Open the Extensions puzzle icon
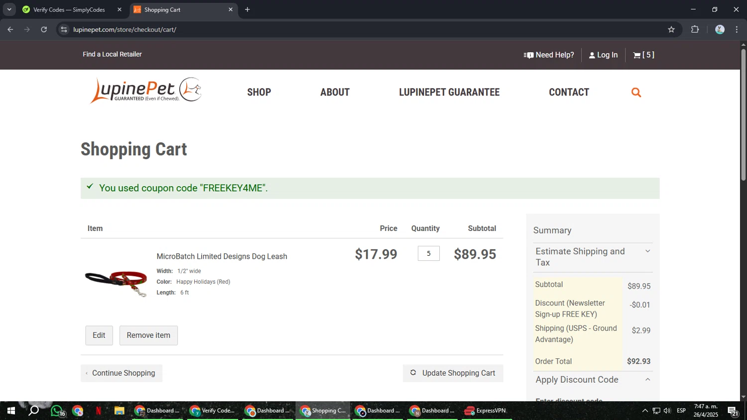Viewport: 747px width, 420px height. pos(695,29)
